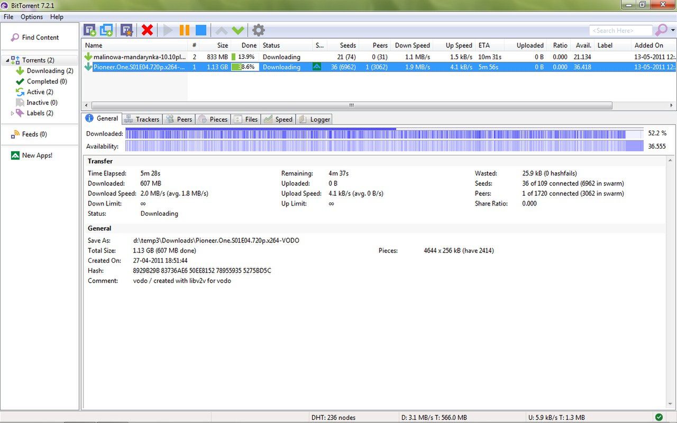The height and width of the screenshot is (423, 677).
Task: Click the torrent list horizontal scrollbar
Action: (351, 105)
